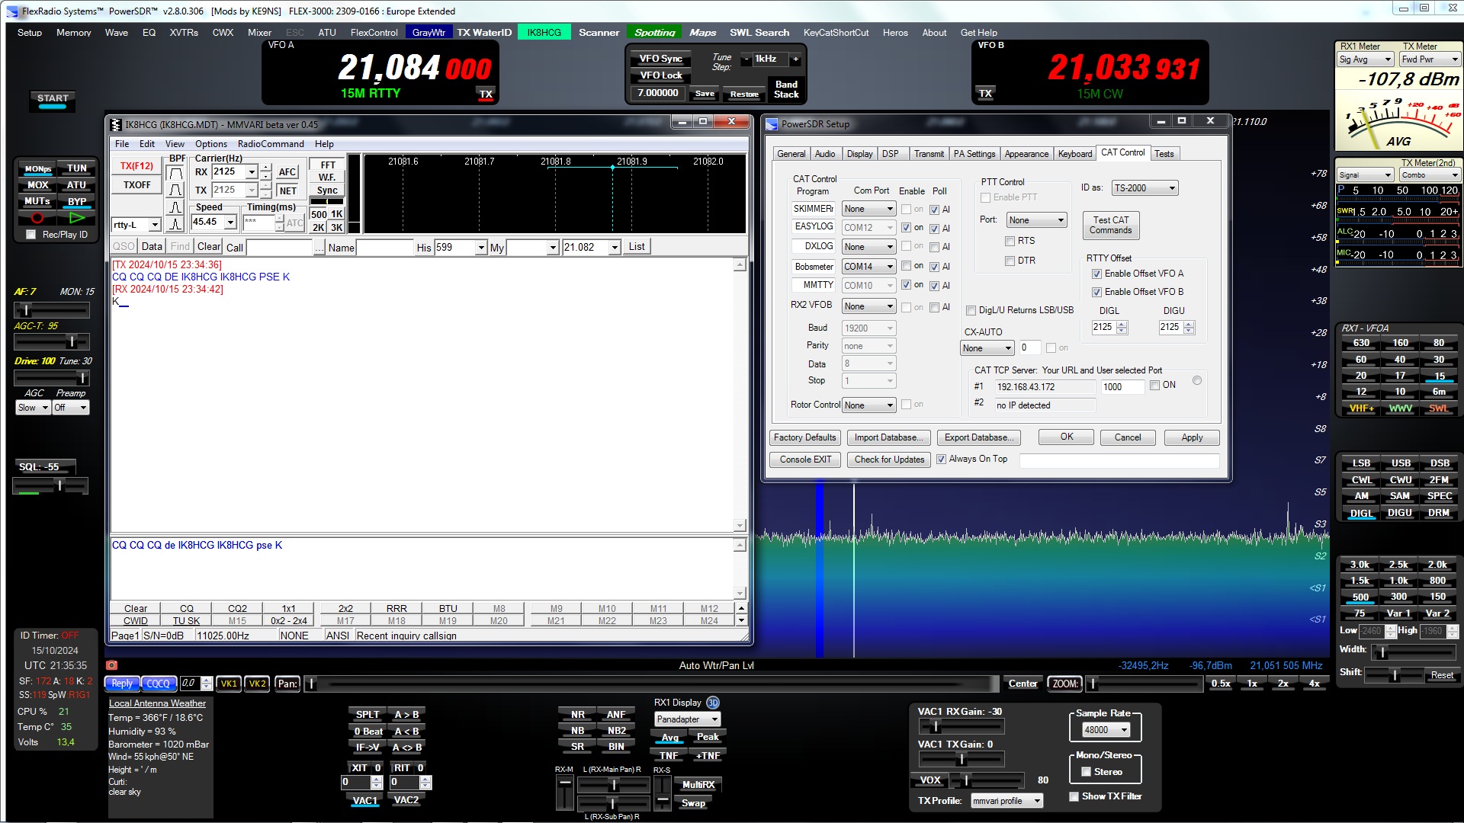Image resolution: width=1464 pixels, height=823 pixels.
Task: Adjust the Drive power slider
Action: 51,378
